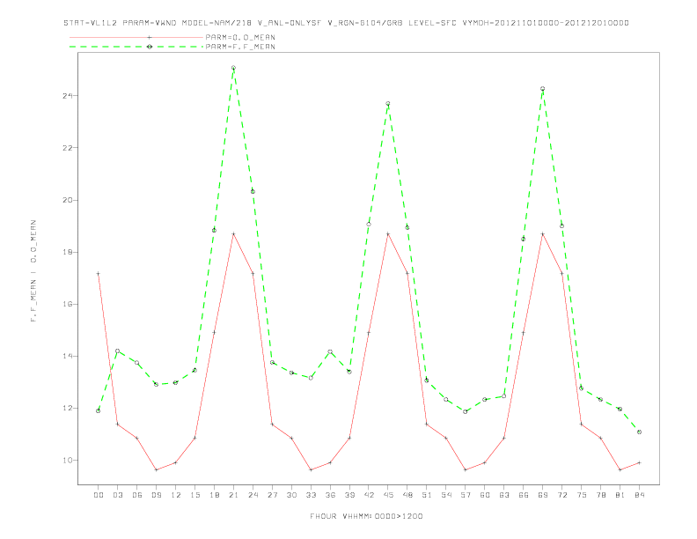Click x-axis tick label 48

[x=407, y=495]
